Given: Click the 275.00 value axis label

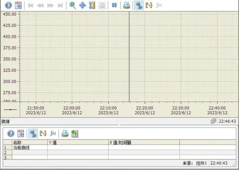Looking at the screenshot, I should point(10,93).
